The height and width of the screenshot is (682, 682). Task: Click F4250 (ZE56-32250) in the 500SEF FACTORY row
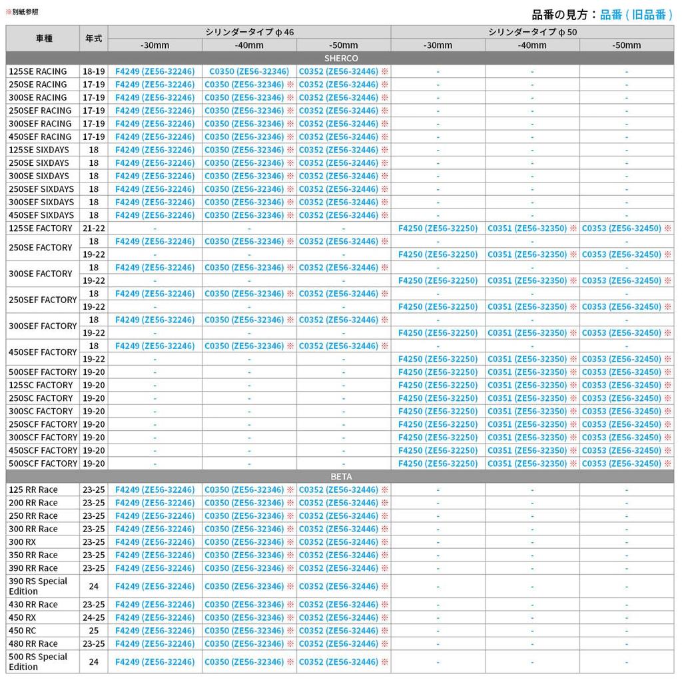438,372
